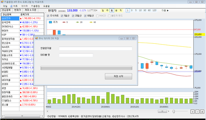Switch to the 관심종목 tab
The width and height of the screenshot is (206, 120).
pos(6,10)
